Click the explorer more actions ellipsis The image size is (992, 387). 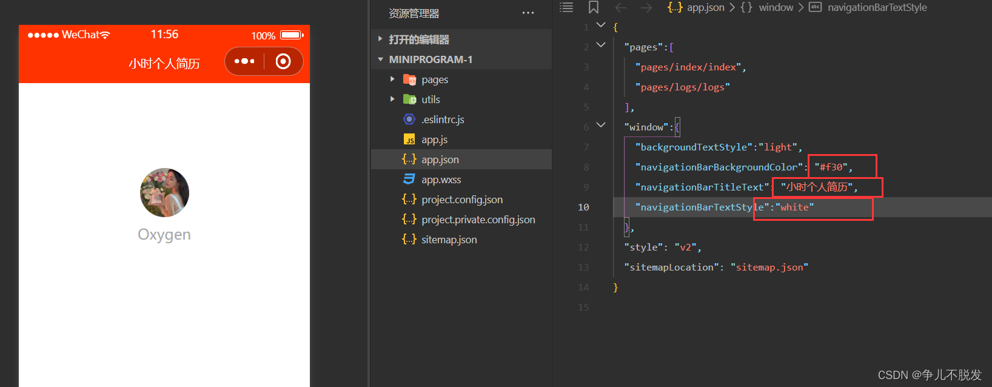tap(528, 13)
